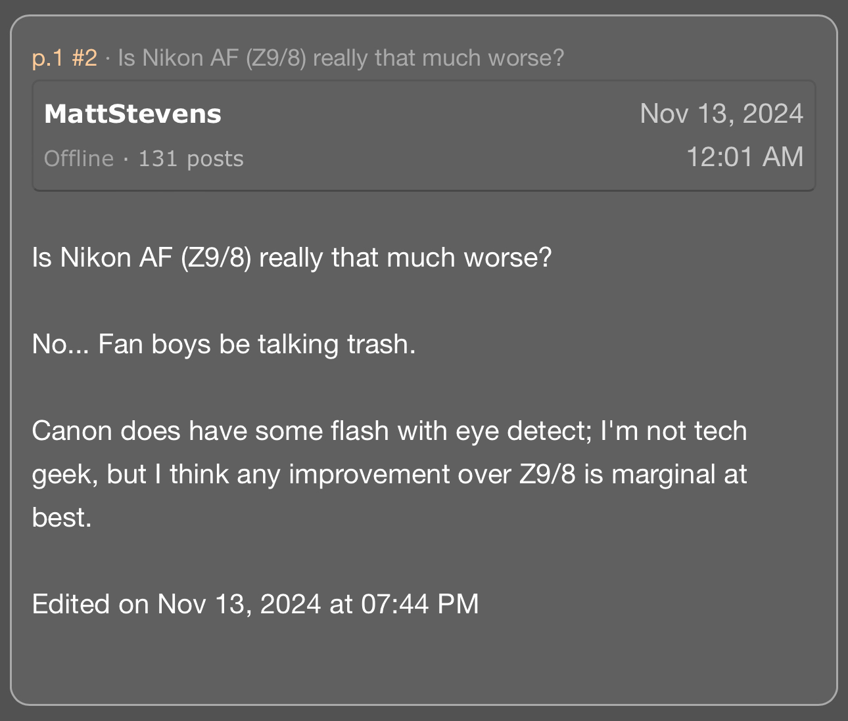Open the "#2" post permalink
Screen dimensions: 848x721
point(84,58)
